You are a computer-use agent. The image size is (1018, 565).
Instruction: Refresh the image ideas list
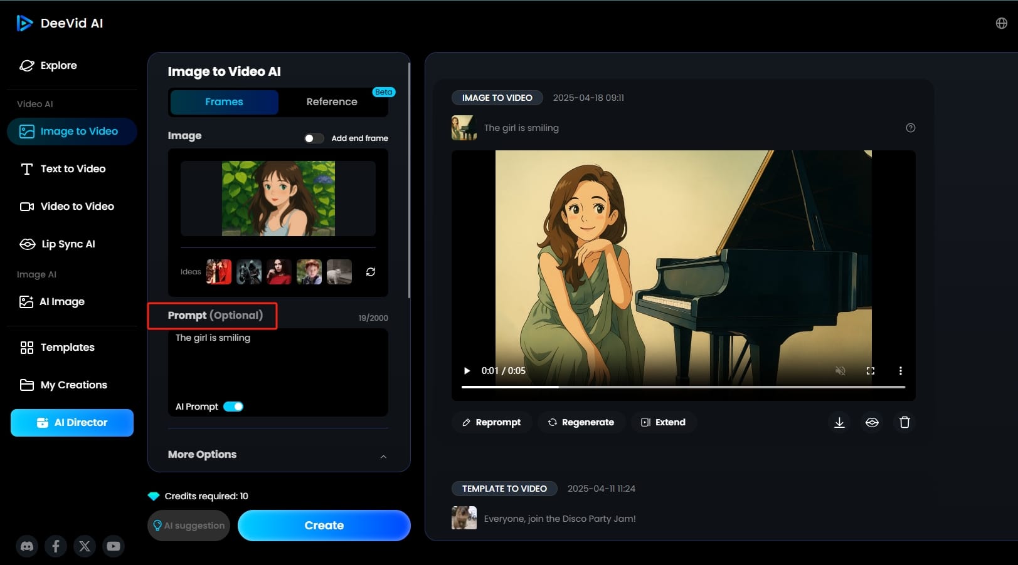371,272
